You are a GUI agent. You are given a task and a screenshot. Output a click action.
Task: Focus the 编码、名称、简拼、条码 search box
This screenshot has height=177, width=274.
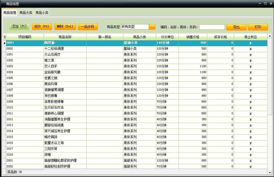point(212,27)
